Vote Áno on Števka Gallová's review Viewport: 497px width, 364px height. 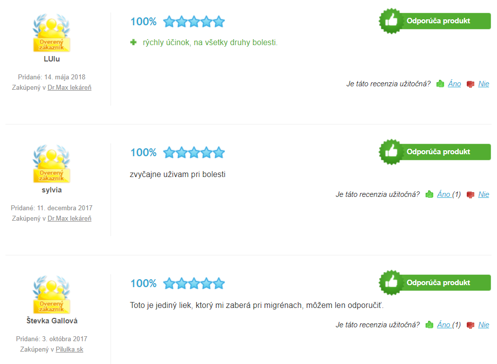coord(444,325)
